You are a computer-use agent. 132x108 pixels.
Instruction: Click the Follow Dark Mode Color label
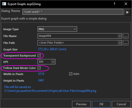(19, 68)
